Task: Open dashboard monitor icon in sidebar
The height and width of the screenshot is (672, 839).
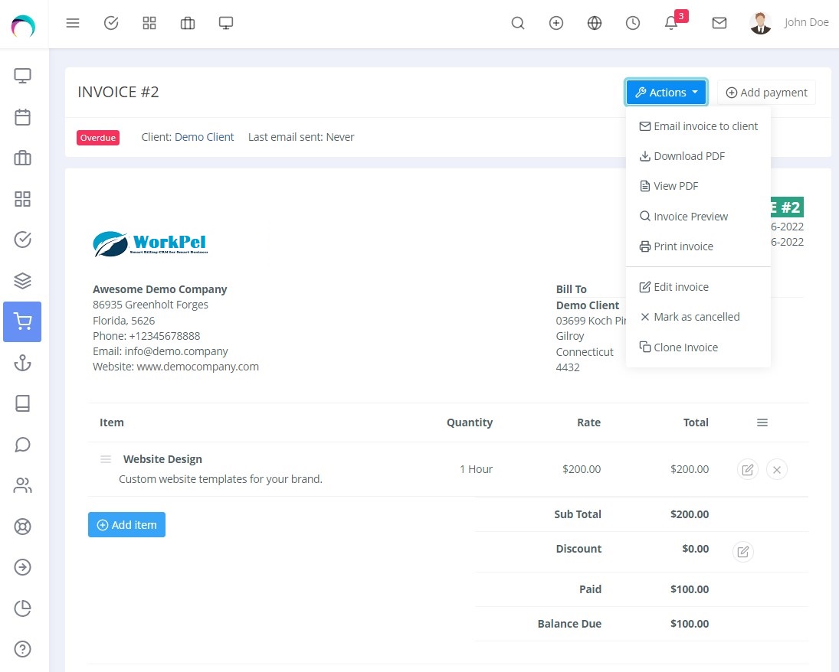Action: 22,76
